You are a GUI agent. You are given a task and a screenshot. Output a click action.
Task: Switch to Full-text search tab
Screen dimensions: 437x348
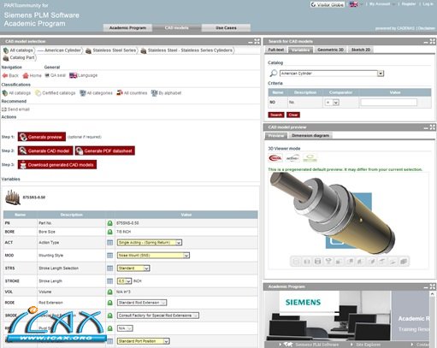276,50
